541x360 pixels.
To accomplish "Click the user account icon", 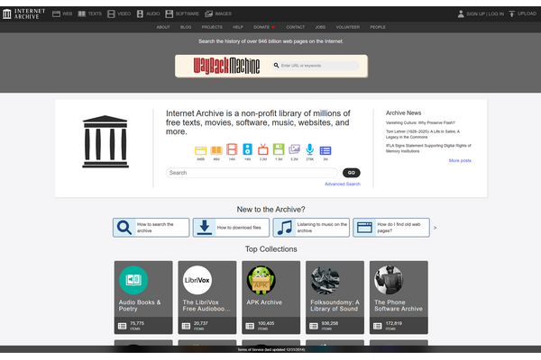I will (461, 13).
